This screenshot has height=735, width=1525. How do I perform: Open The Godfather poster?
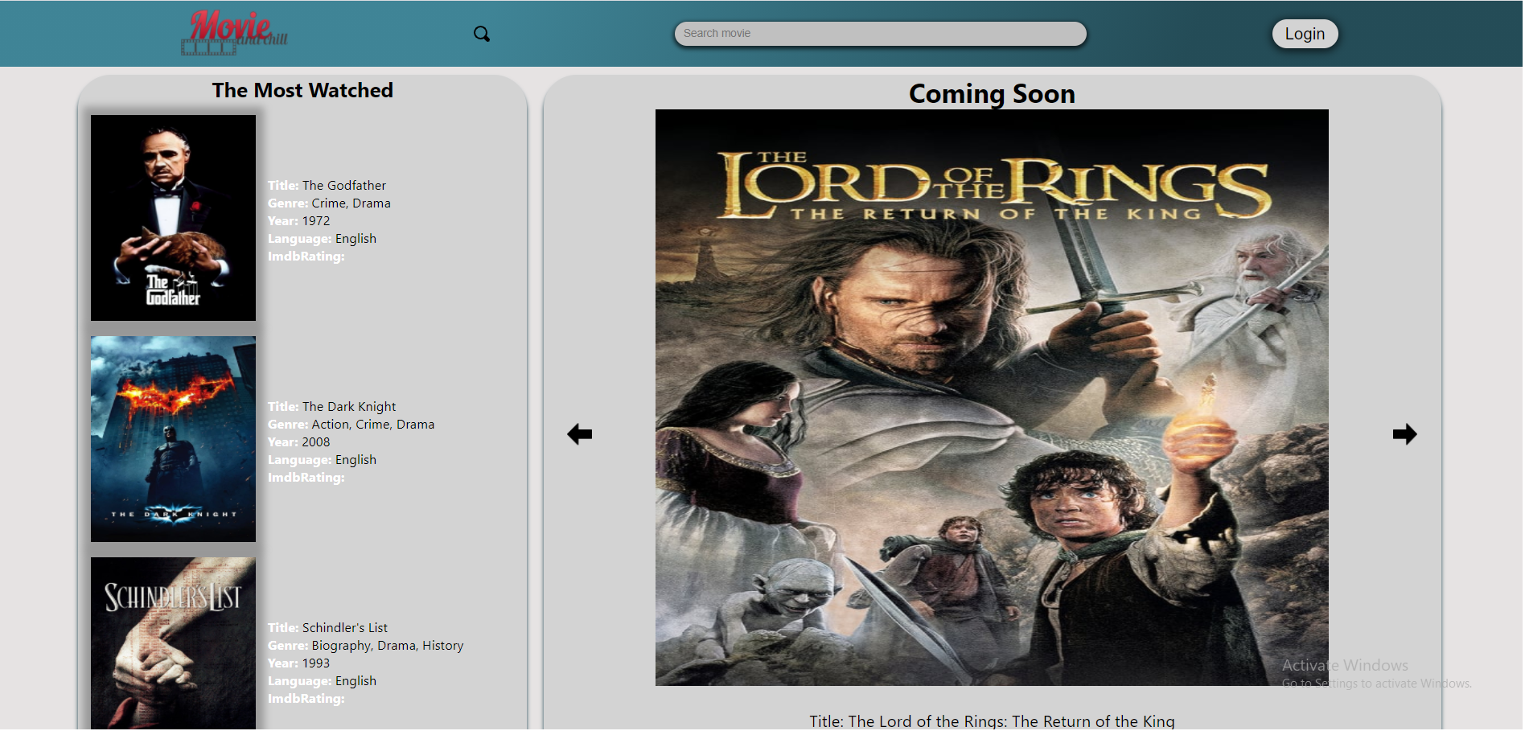[173, 218]
